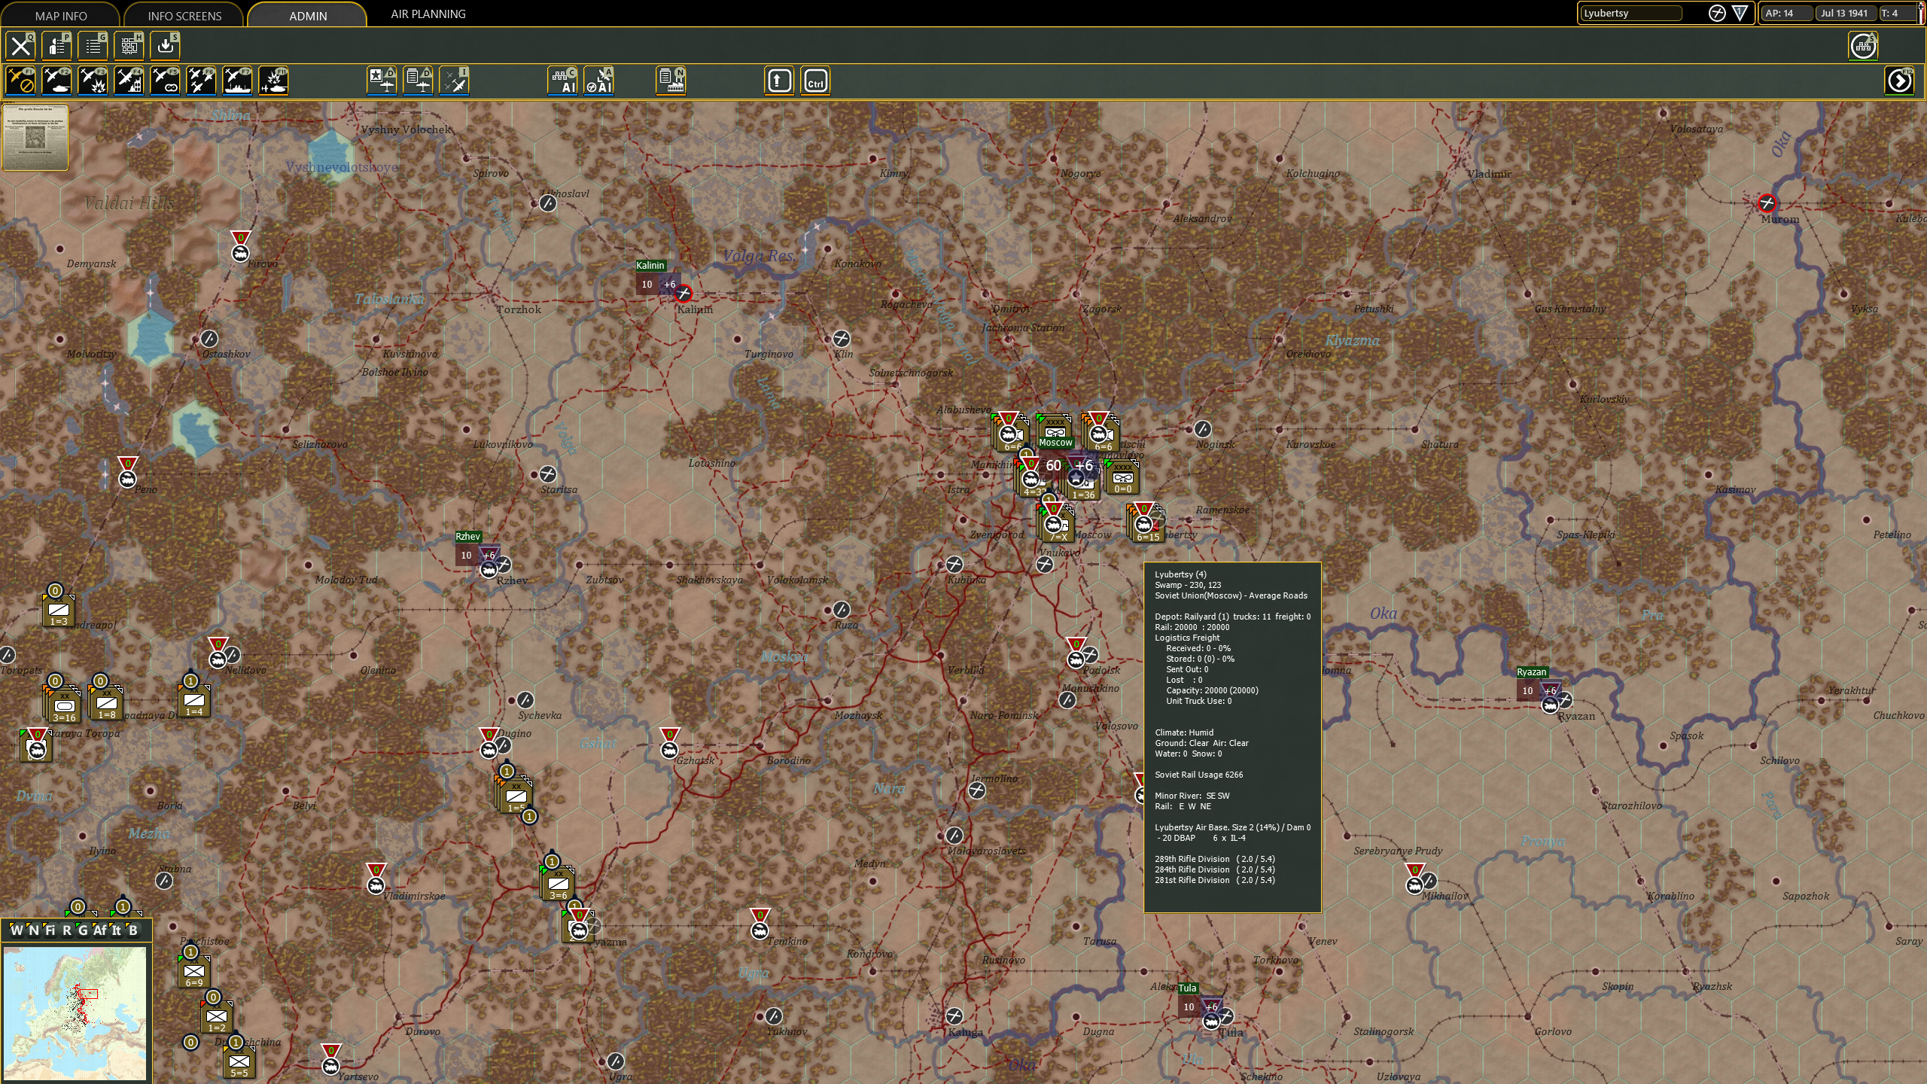This screenshot has height=1084, width=1927.
Task: Toggle the W filter on the minimap bar
Action: [x=17, y=930]
